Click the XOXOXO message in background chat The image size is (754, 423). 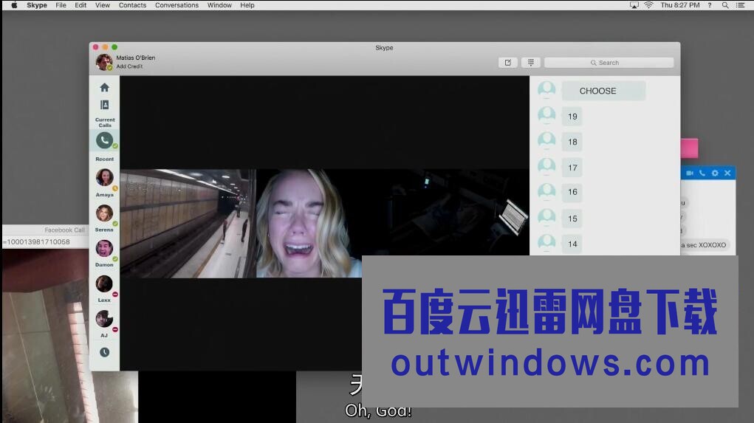click(x=704, y=244)
